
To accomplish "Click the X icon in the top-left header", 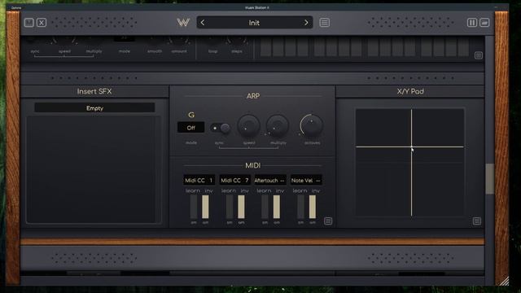I will 42,23.
